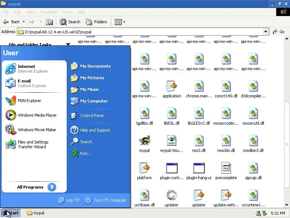The width and height of the screenshot is (290, 218).
Task: Select the mozavutil.dll file
Action: (x=253, y=117)
